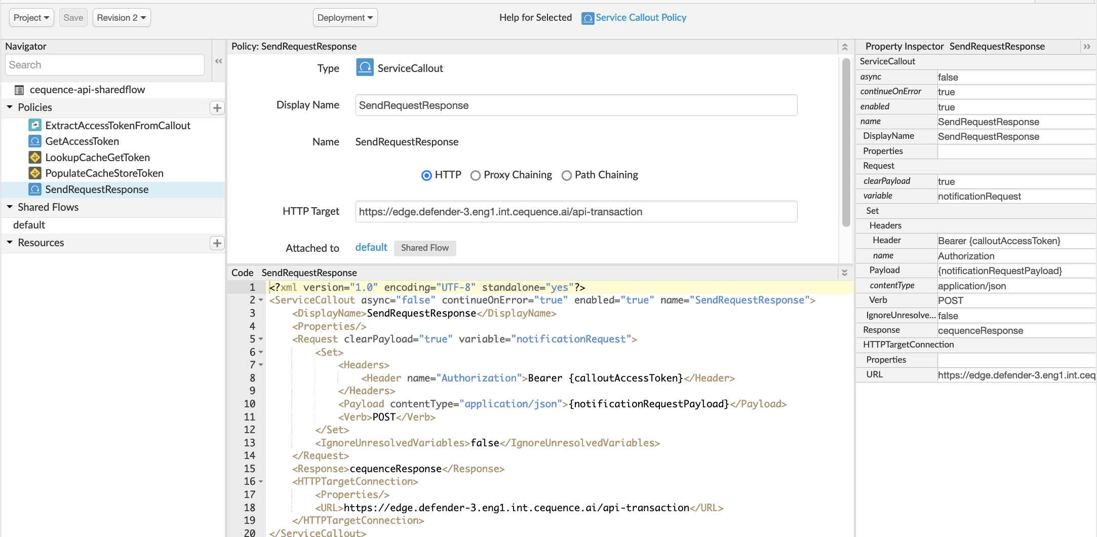This screenshot has height=537, width=1097.
Task: Open the Service Callout Policy link
Action: (641, 17)
